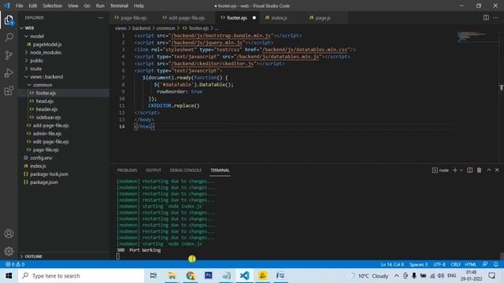Open the Run and Debug view icon
This screenshot has height=283, width=504.
pyautogui.click(x=9, y=73)
